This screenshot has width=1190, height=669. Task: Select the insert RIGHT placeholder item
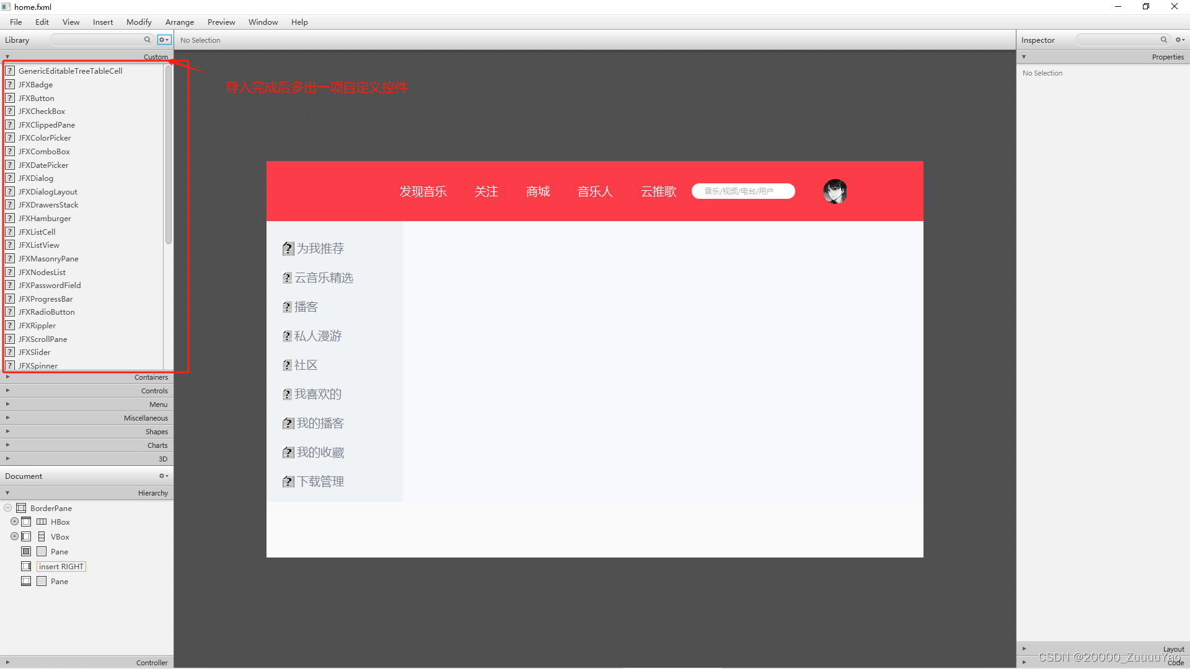pyautogui.click(x=61, y=567)
